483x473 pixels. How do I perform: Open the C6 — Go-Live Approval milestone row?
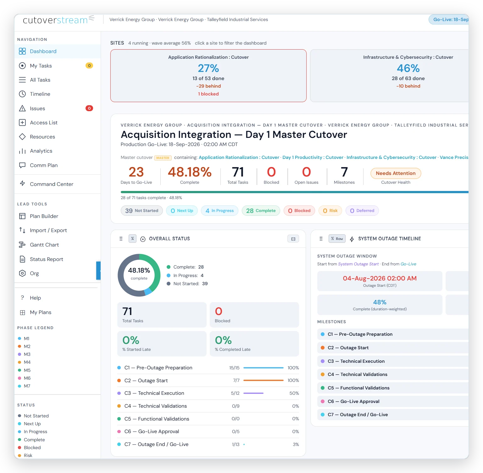[x=393, y=401]
